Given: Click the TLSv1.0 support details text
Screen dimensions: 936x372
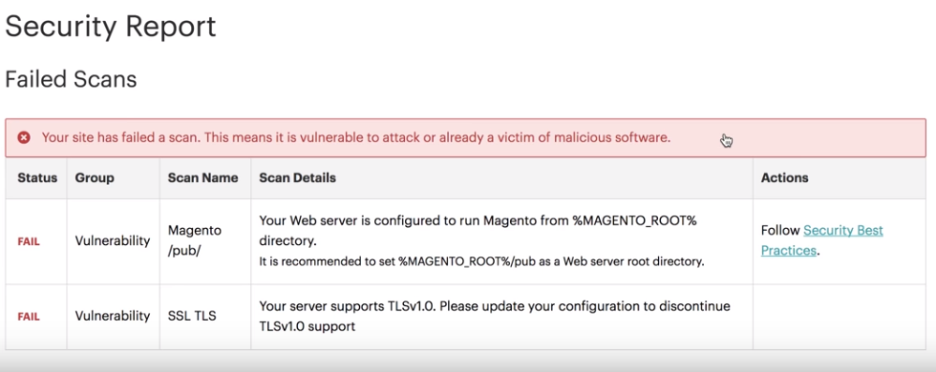Looking at the screenshot, I should pos(495,316).
